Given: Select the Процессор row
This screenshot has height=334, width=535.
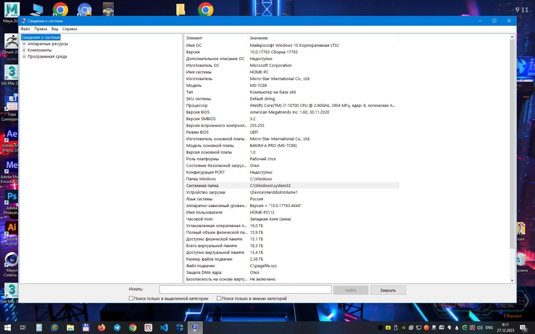Looking at the screenshot, I should (x=292, y=105).
